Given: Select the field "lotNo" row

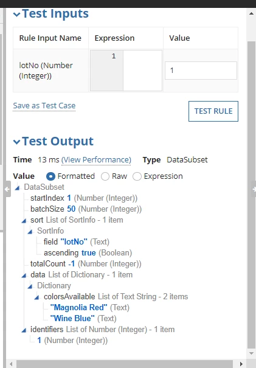Looking at the screenshot, I should coord(76,241).
